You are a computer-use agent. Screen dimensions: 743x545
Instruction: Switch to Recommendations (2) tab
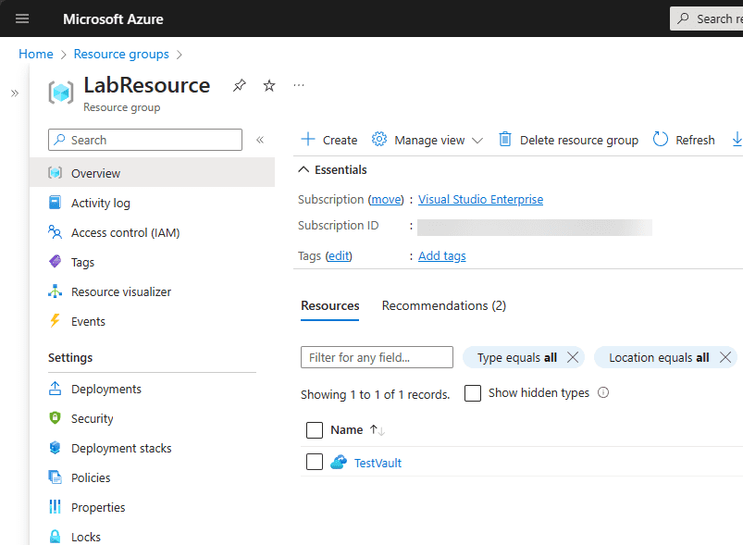[444, 306]
